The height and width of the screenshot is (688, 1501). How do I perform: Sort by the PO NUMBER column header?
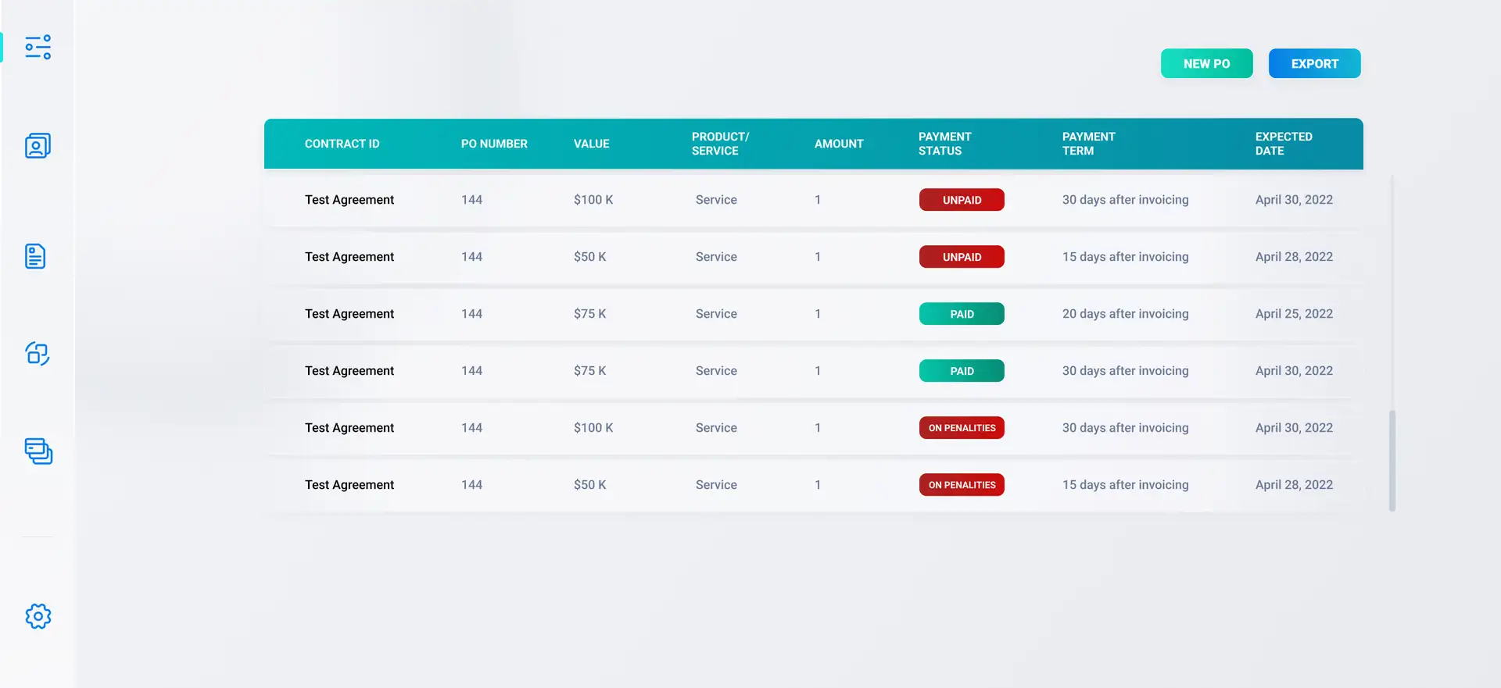pos(494,144)
